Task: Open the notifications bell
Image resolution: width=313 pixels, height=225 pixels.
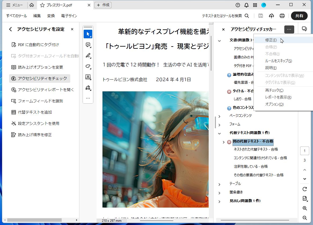Action: pyautogui.click(x=246, y=5)
